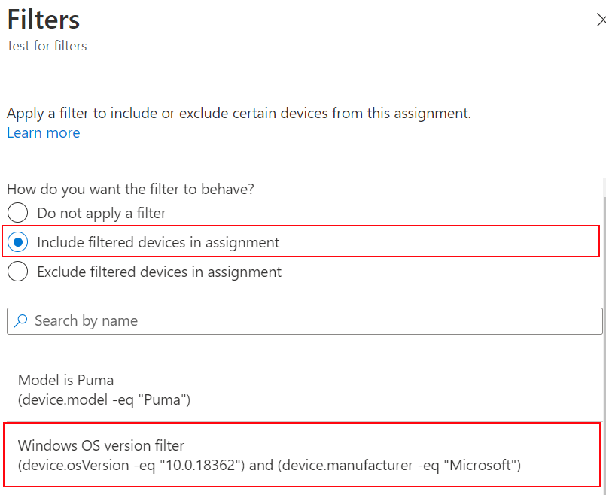Click the apply filter instruction sentence
The width and height of the screenshot is (606, 495).
pyautogui.click(x=237, y=113)
